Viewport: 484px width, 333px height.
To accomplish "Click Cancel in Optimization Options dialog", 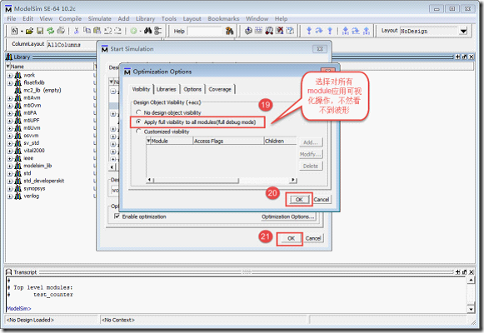I will point(322,200).
